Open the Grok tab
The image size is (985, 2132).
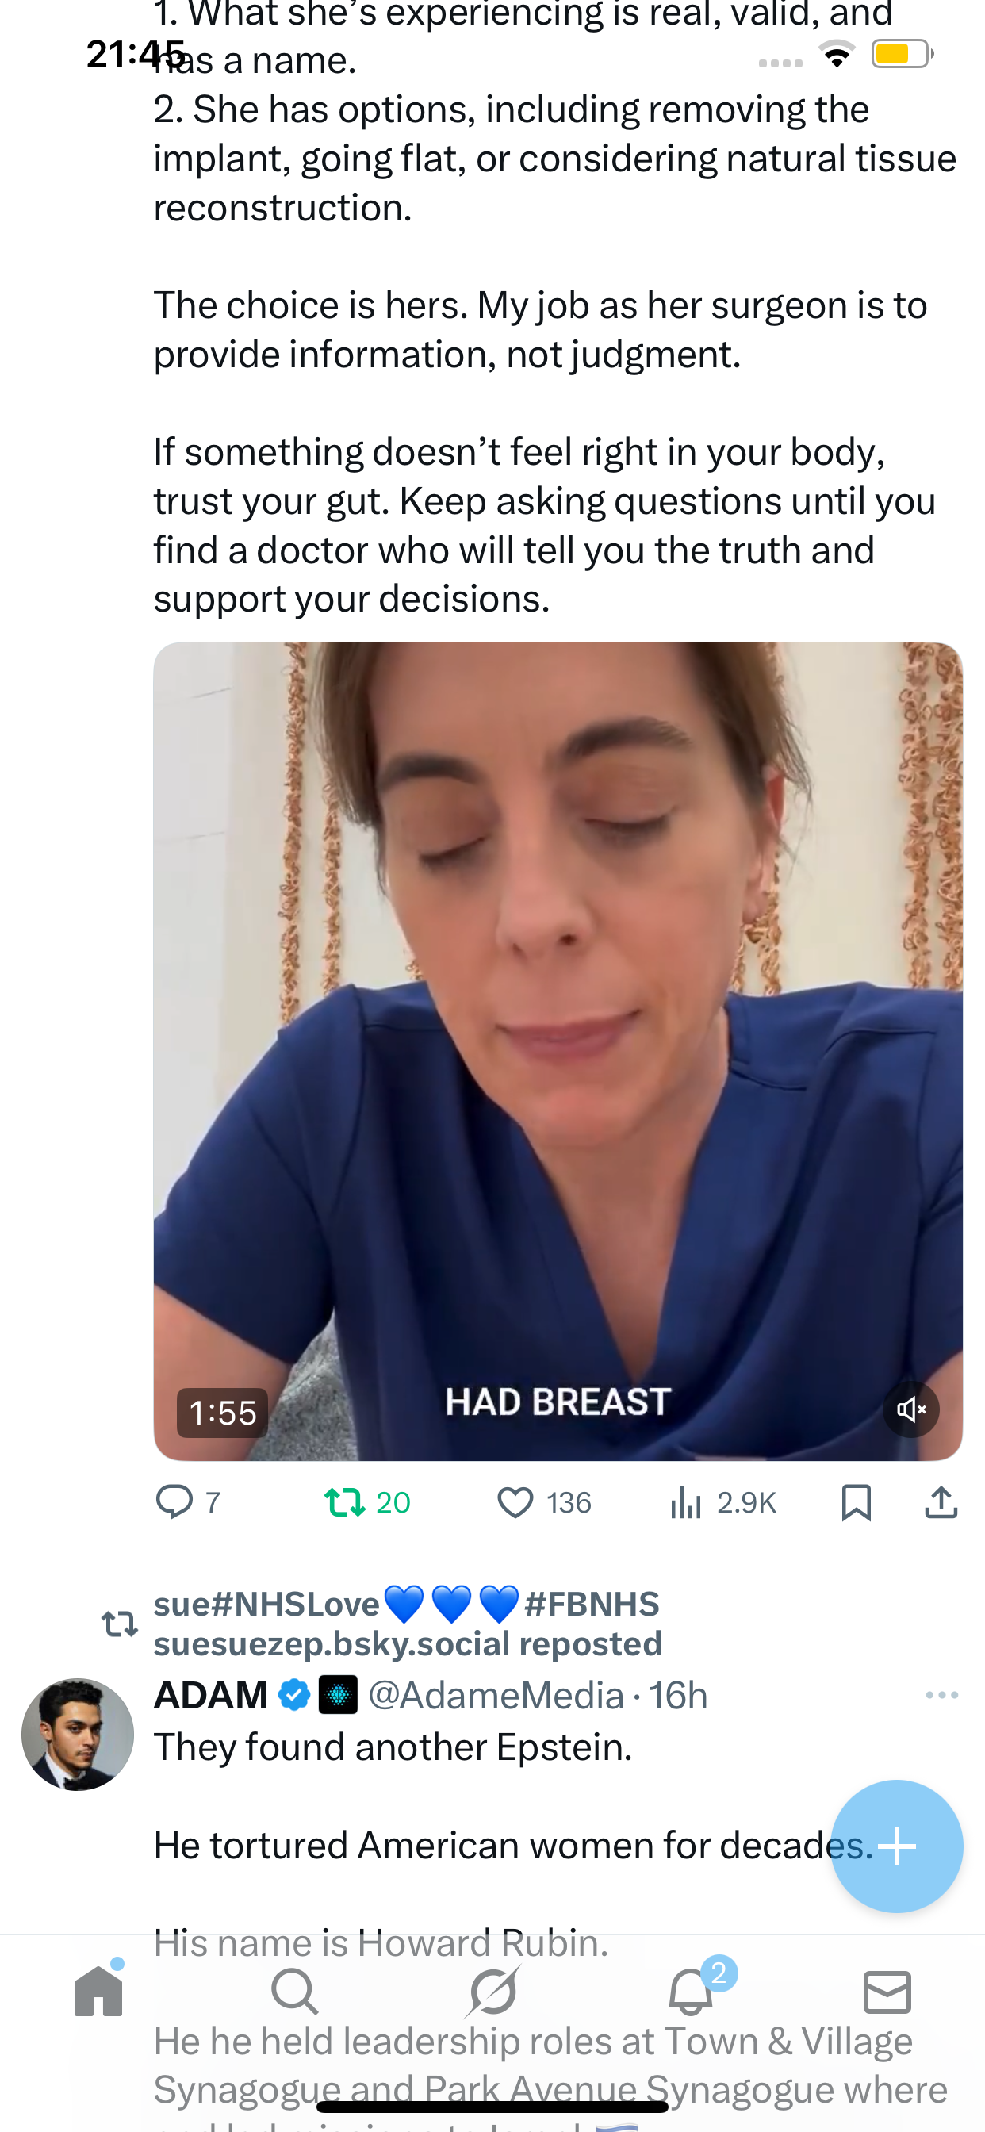(x=492, y=1992)
